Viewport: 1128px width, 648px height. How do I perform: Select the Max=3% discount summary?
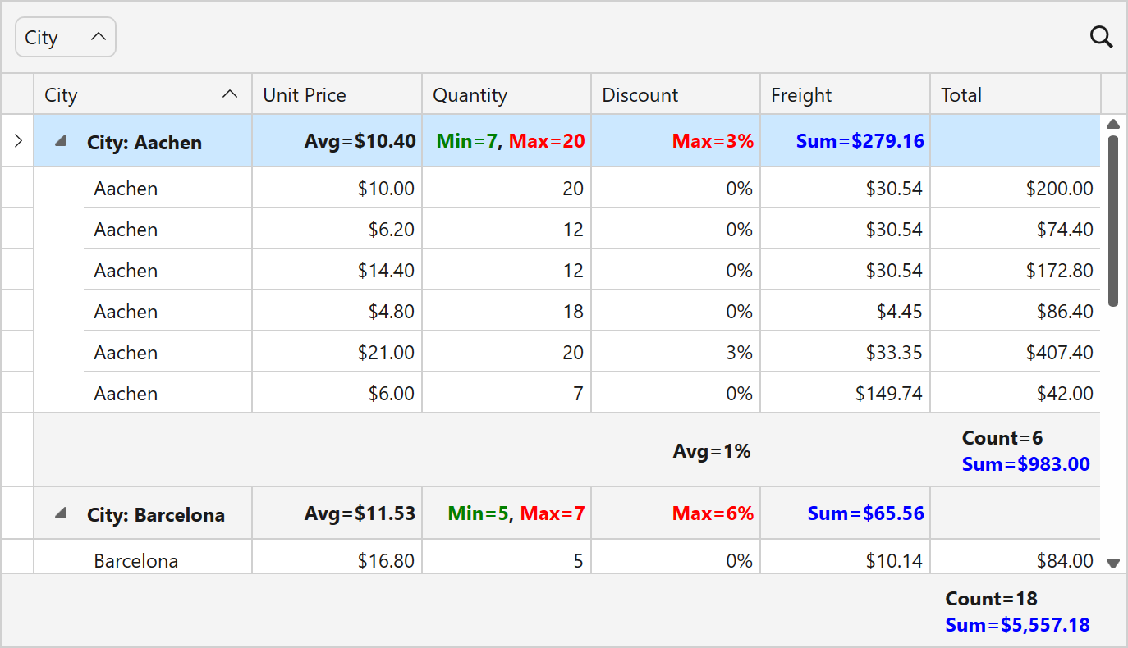click(713, 141)
